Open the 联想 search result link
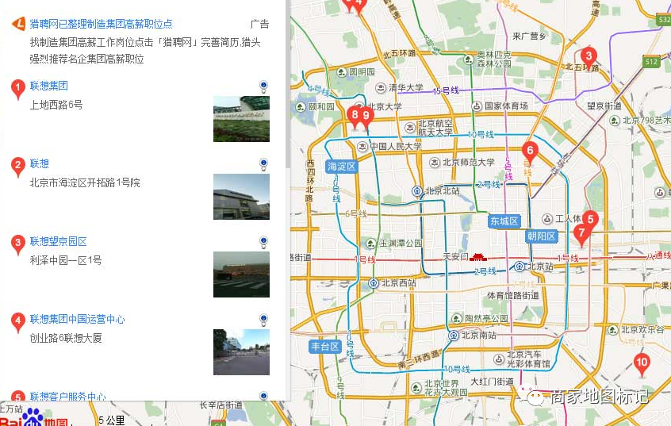Image resolution: width=671 pixels, height=426 pixels. [x=40, y=164]
